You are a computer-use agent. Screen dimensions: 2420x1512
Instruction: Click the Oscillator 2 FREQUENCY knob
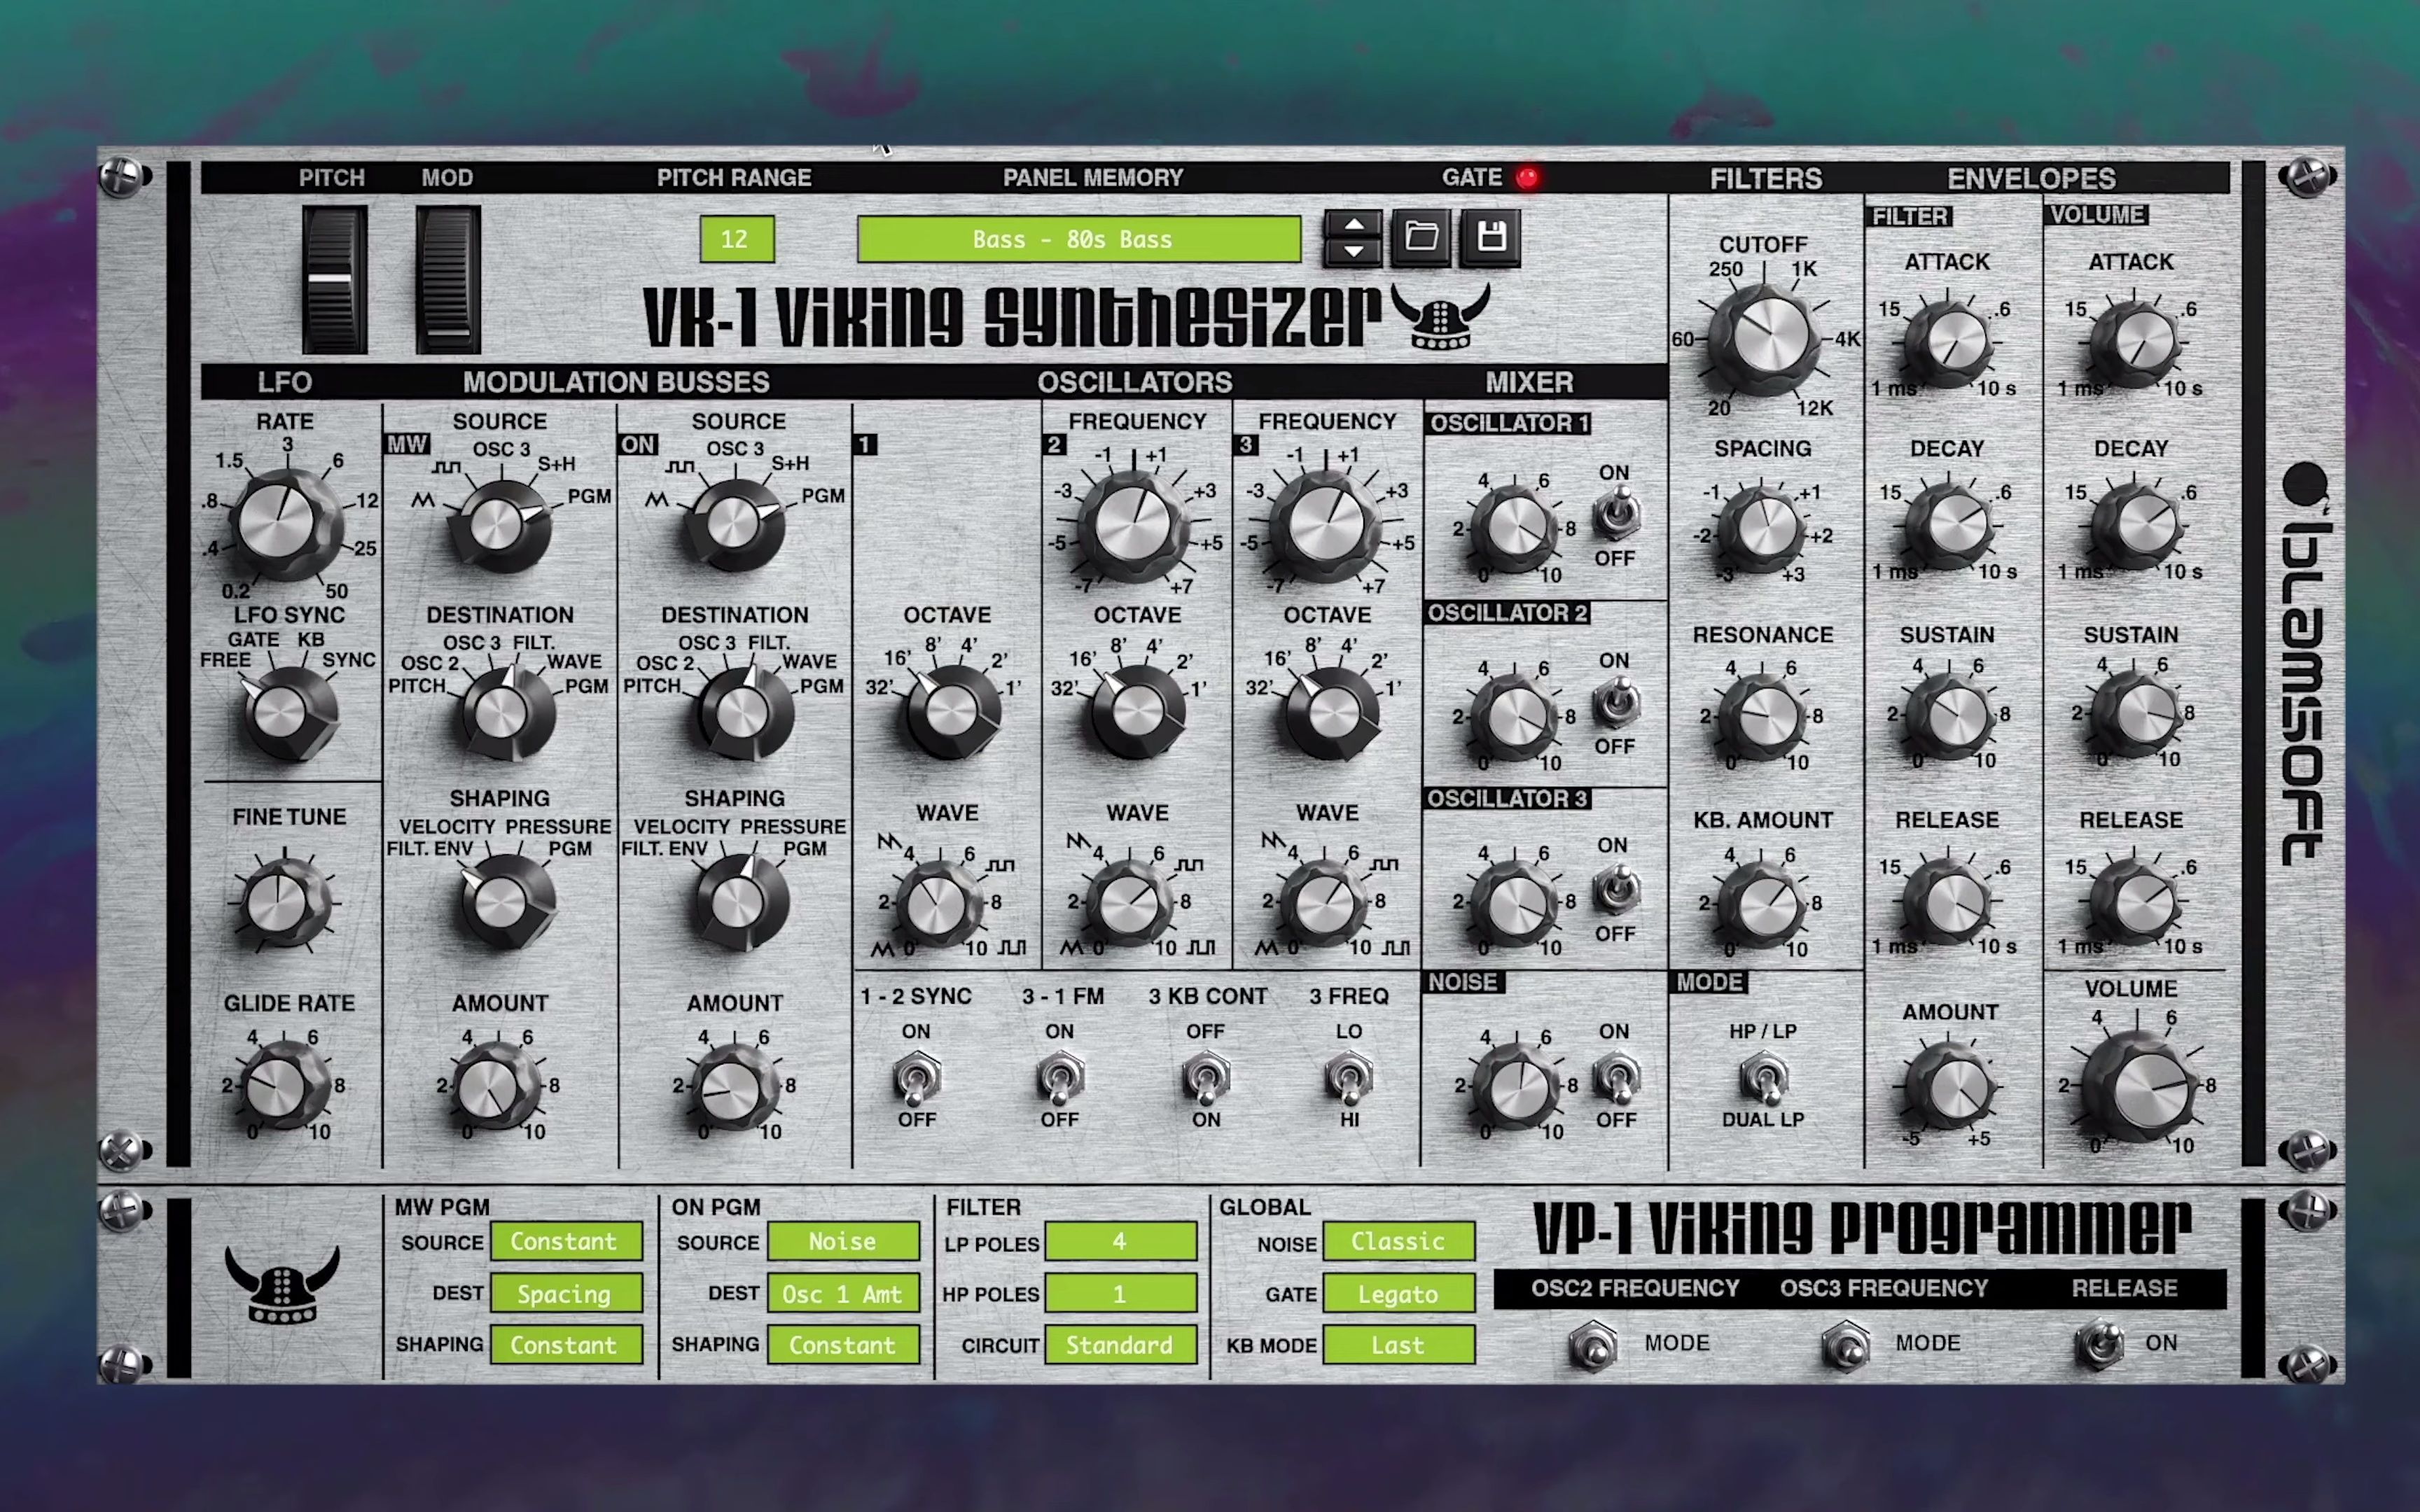tap(1133, 526)
